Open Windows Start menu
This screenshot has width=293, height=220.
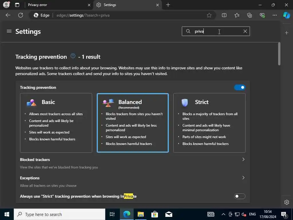point(7,214)
